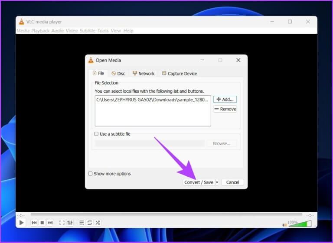The image size is (333, 243).
Task: Adjust the volume slider at 100%
Action: click(x=300, y=224)
